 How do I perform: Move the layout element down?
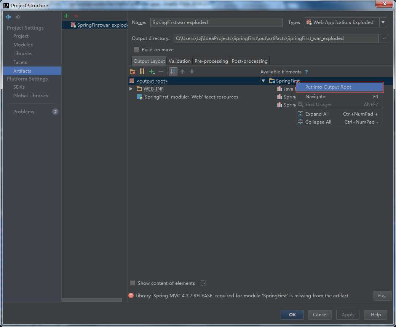[x=192, y=71]
